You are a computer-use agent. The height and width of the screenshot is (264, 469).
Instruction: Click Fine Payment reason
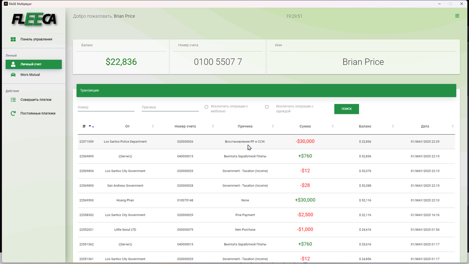click(245, 215)
